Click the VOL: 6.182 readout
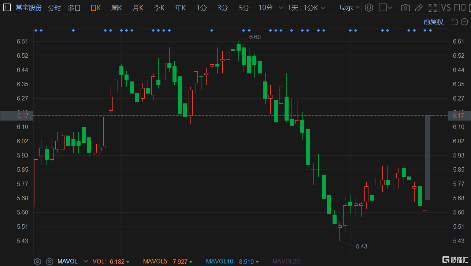 (x=111, y=262)
